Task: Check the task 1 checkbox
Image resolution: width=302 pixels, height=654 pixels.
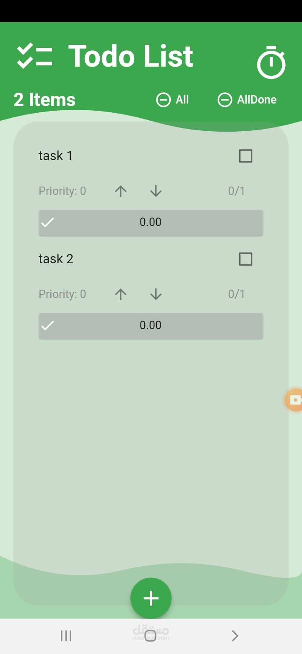Action: (x=245, y=156)
